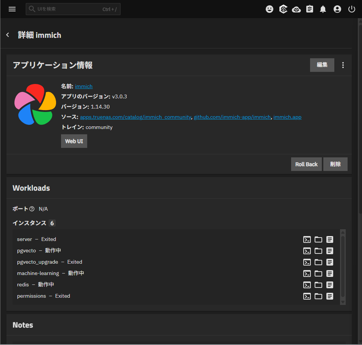Click the Roll Back button

tap(306, 164)
